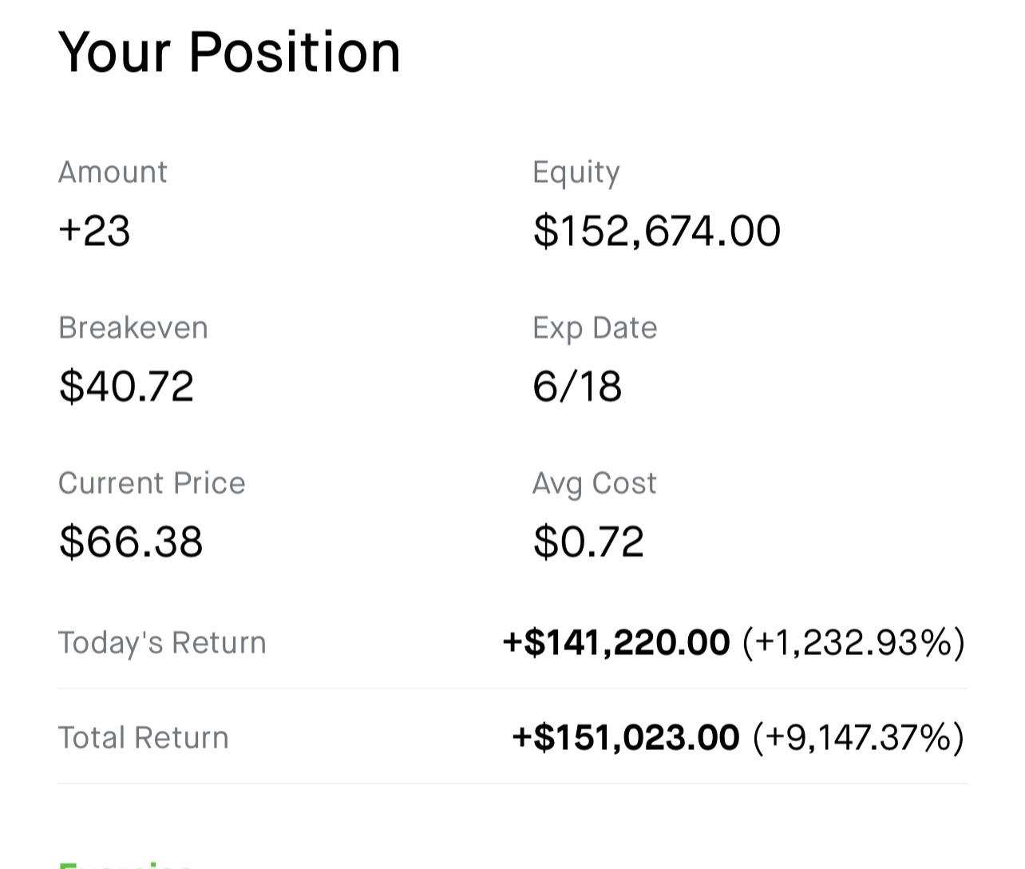Image resolution: width=1025 pixels, height=869 pixels.
Task: Select the Current Price label
Action: coord(152,483)
